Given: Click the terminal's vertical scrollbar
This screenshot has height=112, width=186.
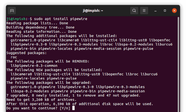Looking at the screenshot, I should coord(178,64).
